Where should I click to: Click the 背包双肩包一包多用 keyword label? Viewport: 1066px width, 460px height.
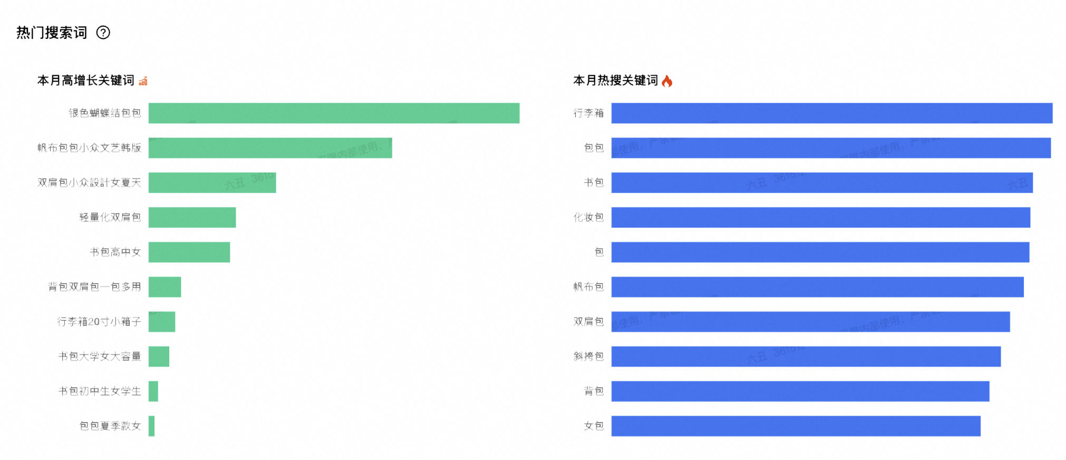point(94,287)
